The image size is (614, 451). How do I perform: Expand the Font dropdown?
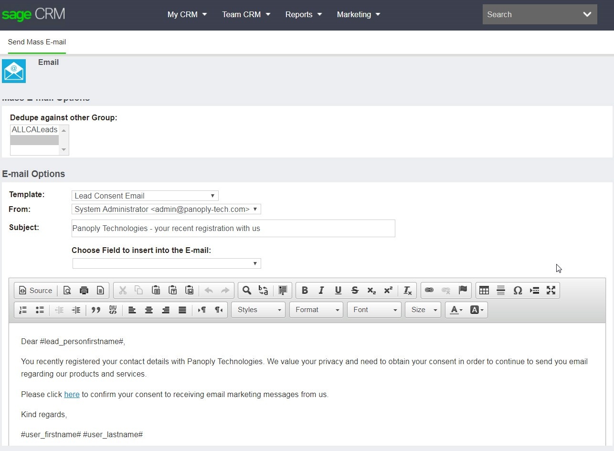point(374,310)
